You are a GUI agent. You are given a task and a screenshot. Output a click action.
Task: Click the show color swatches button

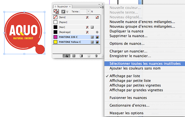click(x=74, y=56)
